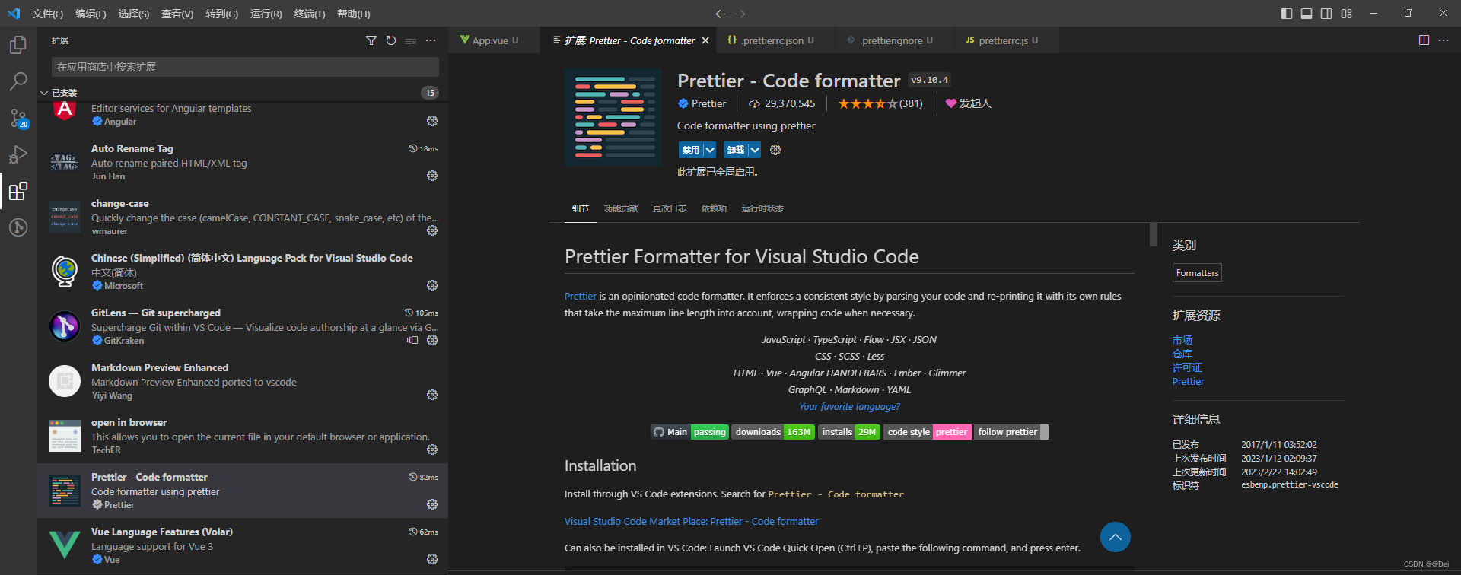The image size is (1461, 575).
Task: Close the Prettier extension tab
Action: coord(705,40)
